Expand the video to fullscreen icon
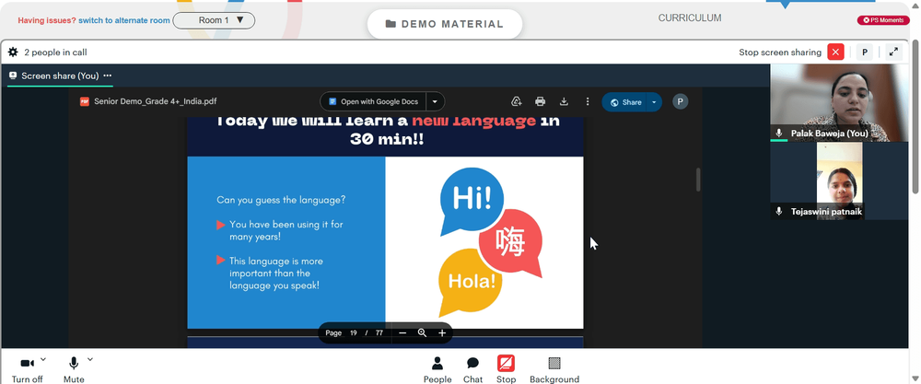This screenshot has height=384, width=921. click(893, 52)
